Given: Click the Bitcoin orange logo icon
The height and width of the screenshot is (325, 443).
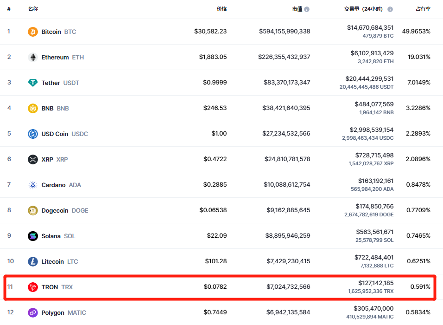Looking at the screenshot, I should (x=32, y=32).
